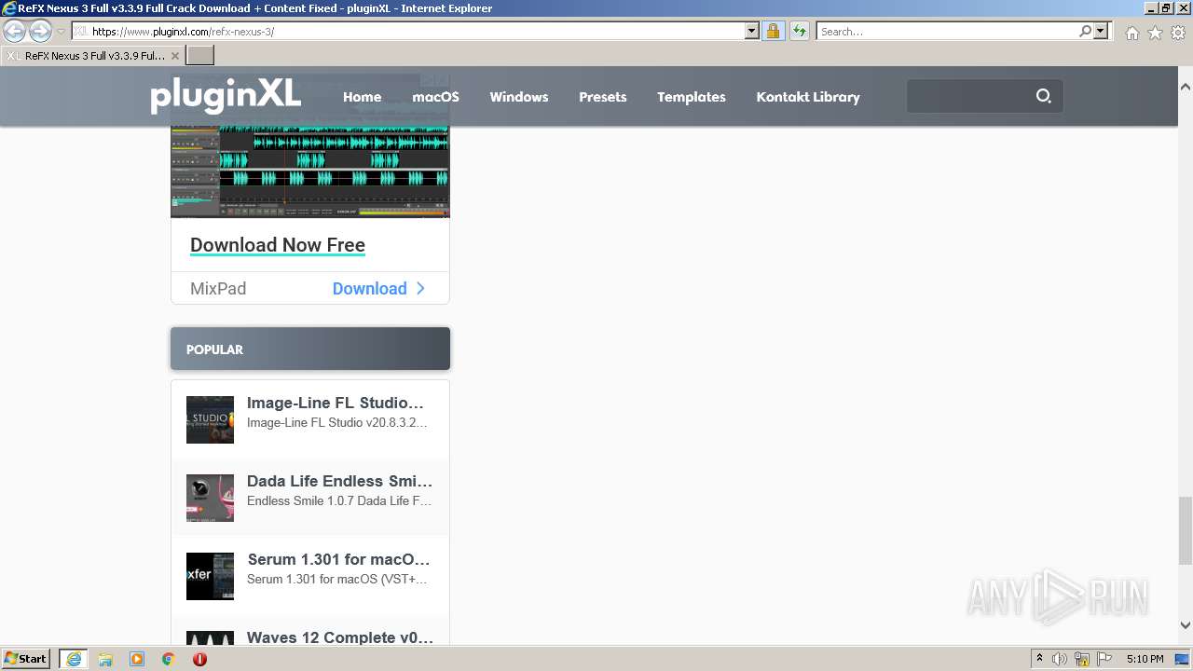Click the vertical scrollbar thumb
The height and width of the screenshot is (671, 1193).
point(1185,530)
